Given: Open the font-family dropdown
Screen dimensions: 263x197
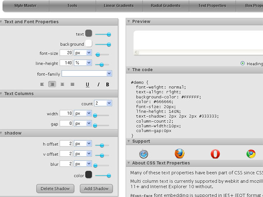Looking at the screenshot, I should (87, 73).
